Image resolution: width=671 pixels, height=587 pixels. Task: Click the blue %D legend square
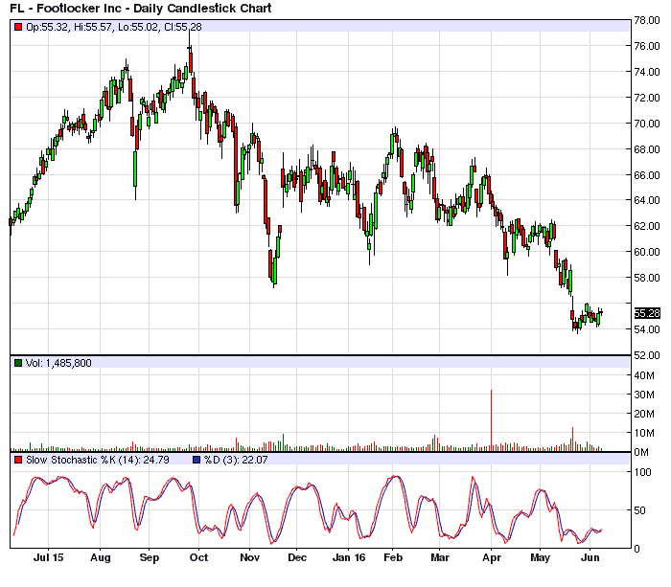coord(197,460)
